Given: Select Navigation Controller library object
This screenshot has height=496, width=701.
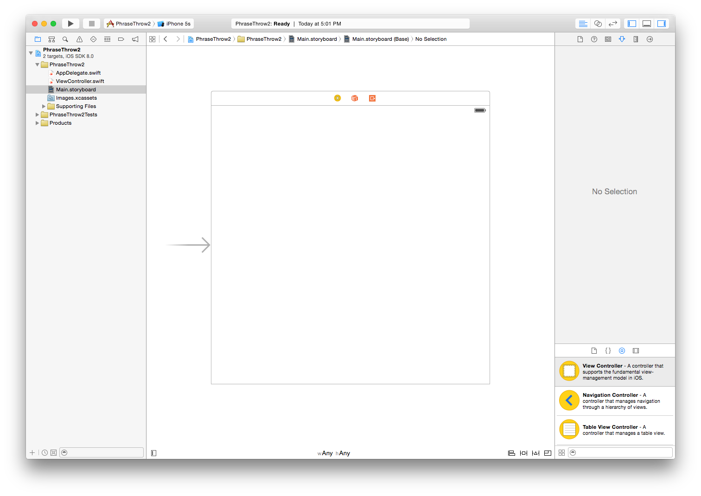Looking at the screenshot, I should pyautogui.click(x=615, y=401).
